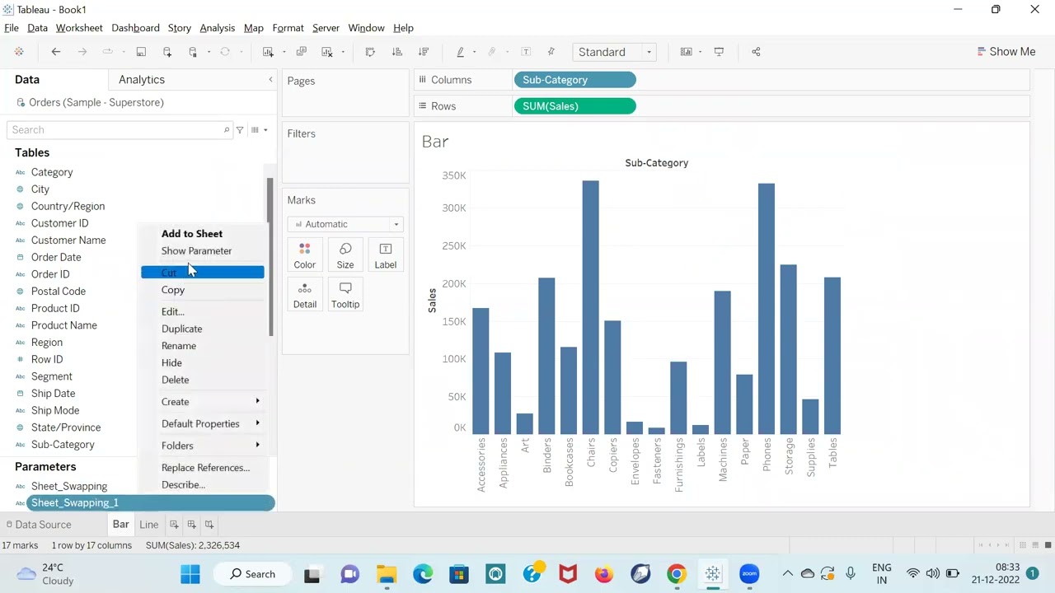Click Orders (Sample - Superstore) data source

point(96,103)
